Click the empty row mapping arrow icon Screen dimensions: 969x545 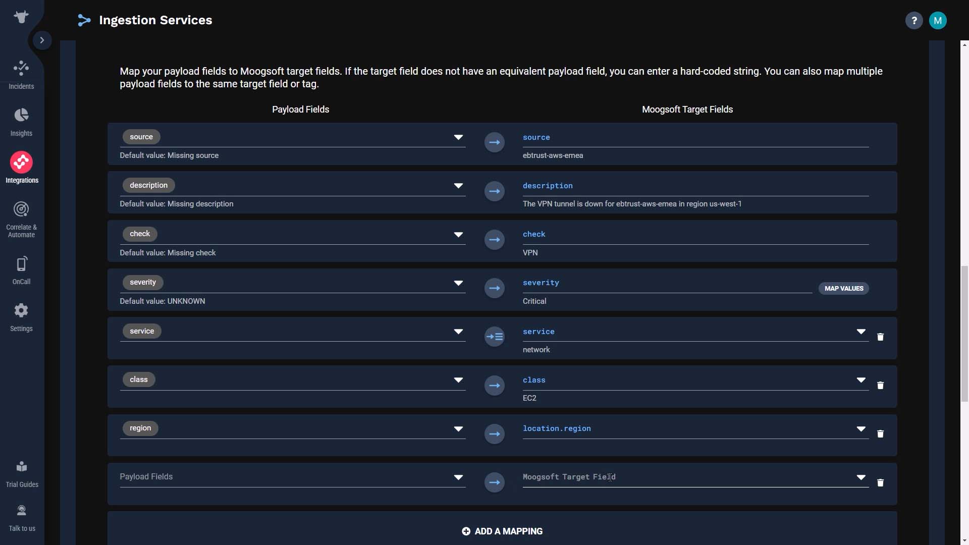(495, 482)
